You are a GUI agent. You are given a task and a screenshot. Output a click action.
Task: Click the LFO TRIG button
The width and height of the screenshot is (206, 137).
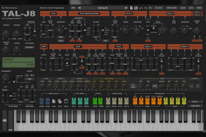click(x=61, y=37)
